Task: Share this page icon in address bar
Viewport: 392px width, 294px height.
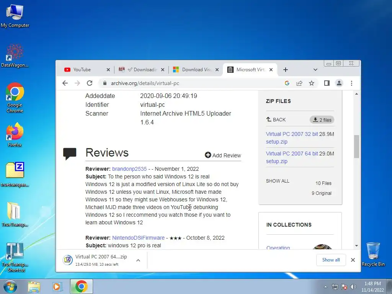Action: [299, 83]
